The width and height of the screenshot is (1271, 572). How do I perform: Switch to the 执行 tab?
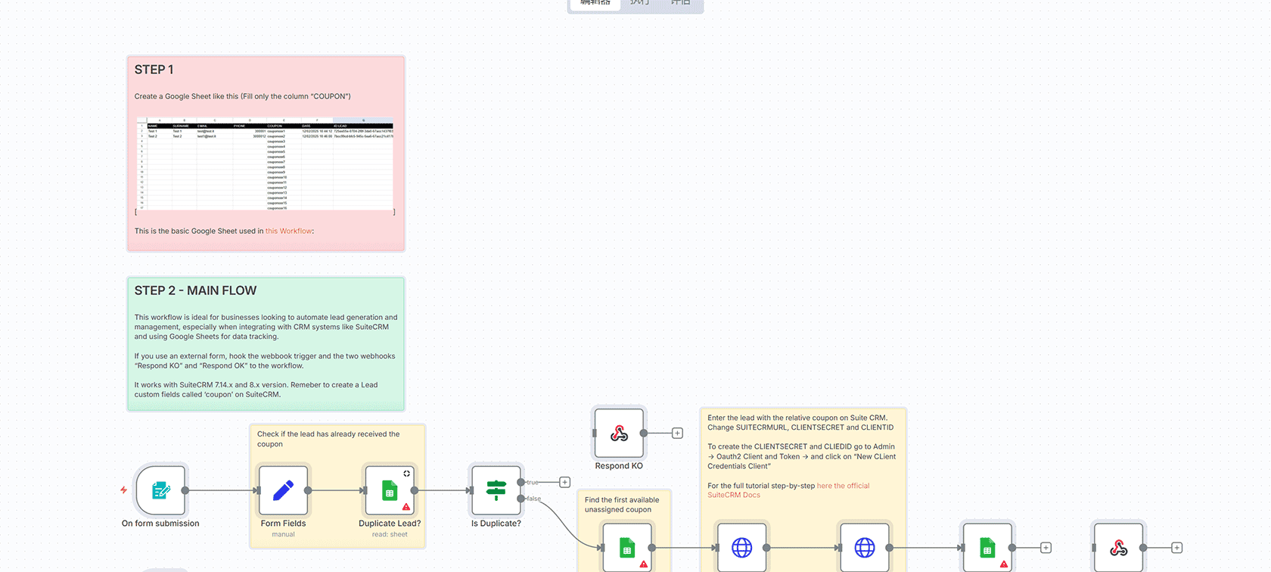[x=639, y=3]
